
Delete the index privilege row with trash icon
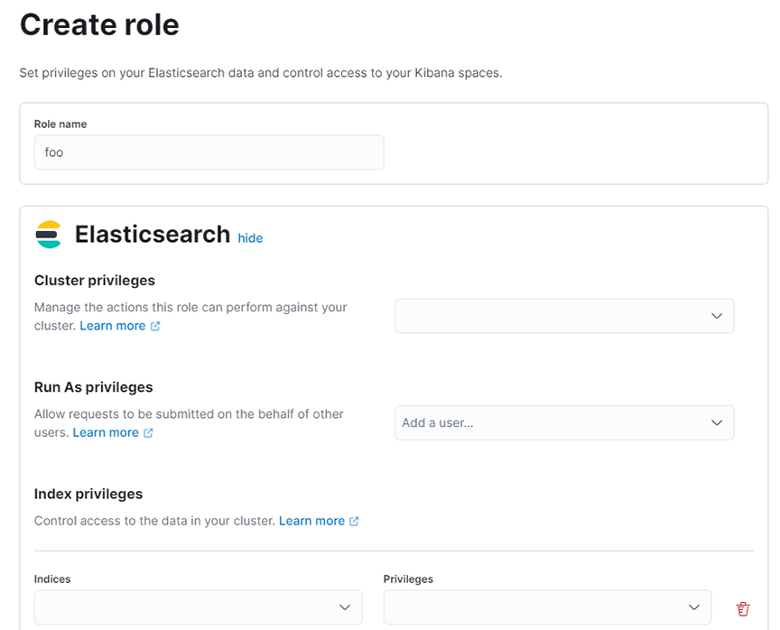click(743, 607)
